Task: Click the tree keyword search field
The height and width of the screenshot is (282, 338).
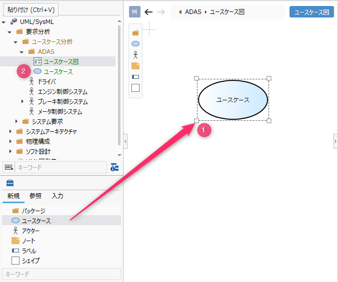Action: point(61,167)
